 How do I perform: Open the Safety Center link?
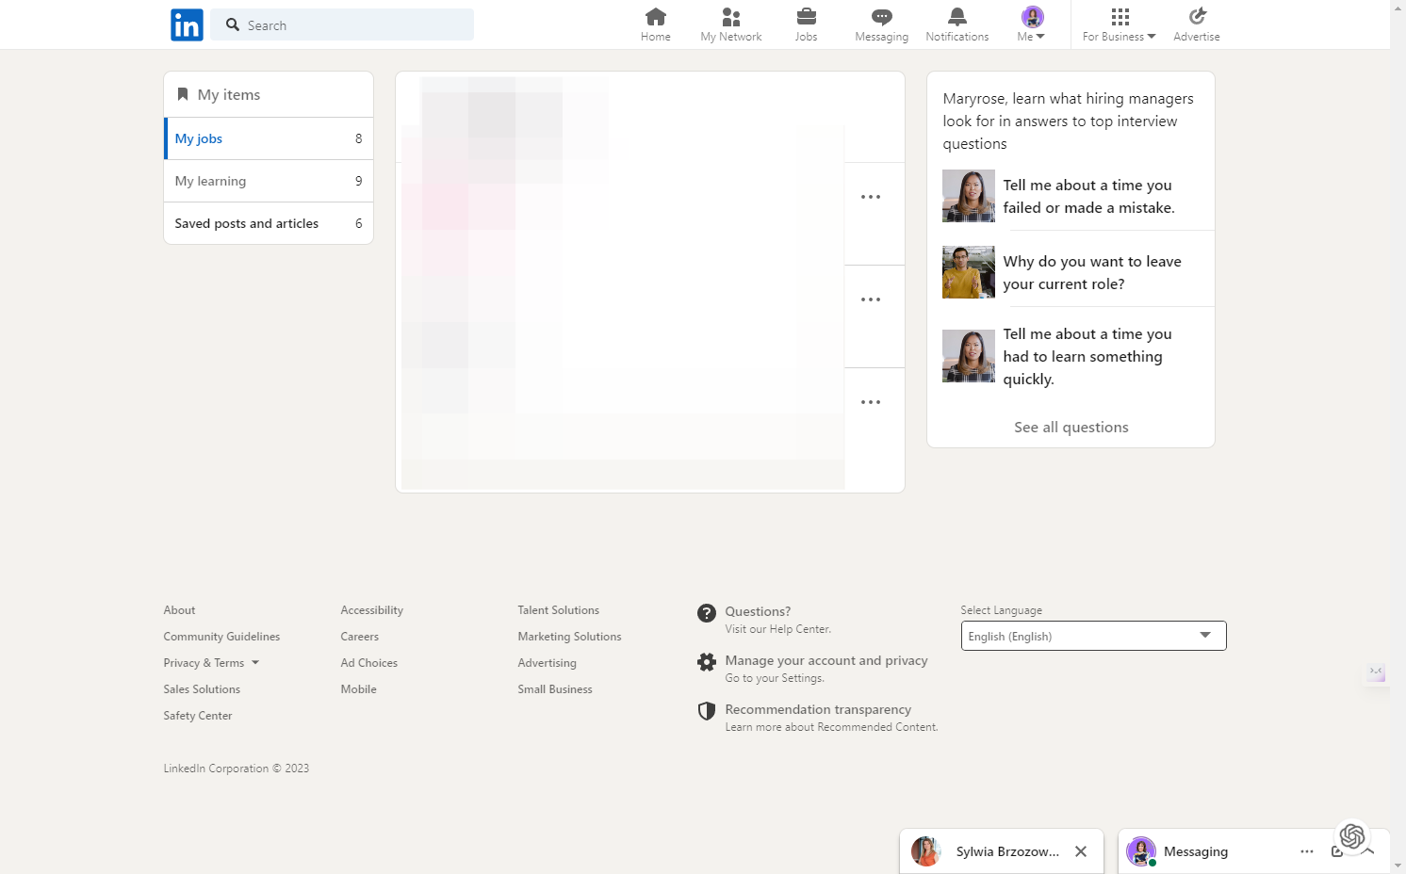[x=198, y=716]
